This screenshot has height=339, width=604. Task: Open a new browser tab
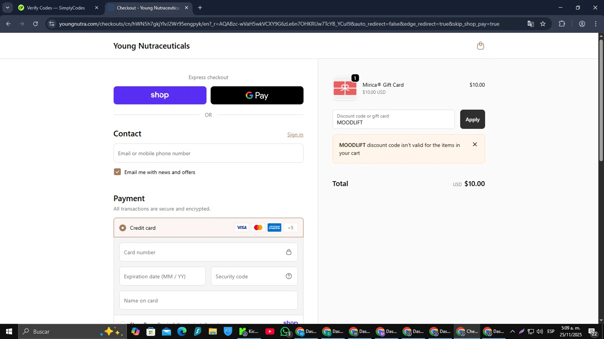200,8
